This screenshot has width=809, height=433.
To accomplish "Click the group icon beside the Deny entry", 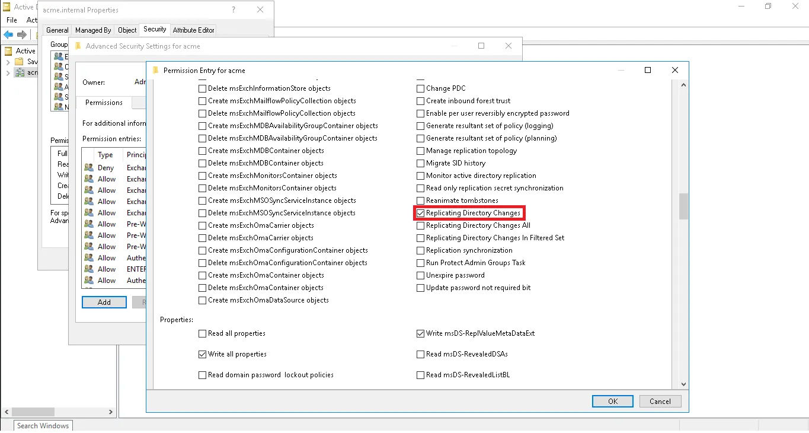I will point(89,168).
